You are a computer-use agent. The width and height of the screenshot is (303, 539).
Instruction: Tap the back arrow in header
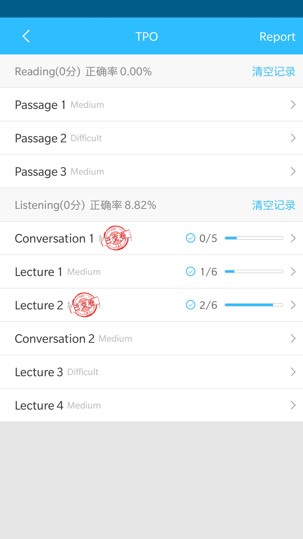coord(26,36)
